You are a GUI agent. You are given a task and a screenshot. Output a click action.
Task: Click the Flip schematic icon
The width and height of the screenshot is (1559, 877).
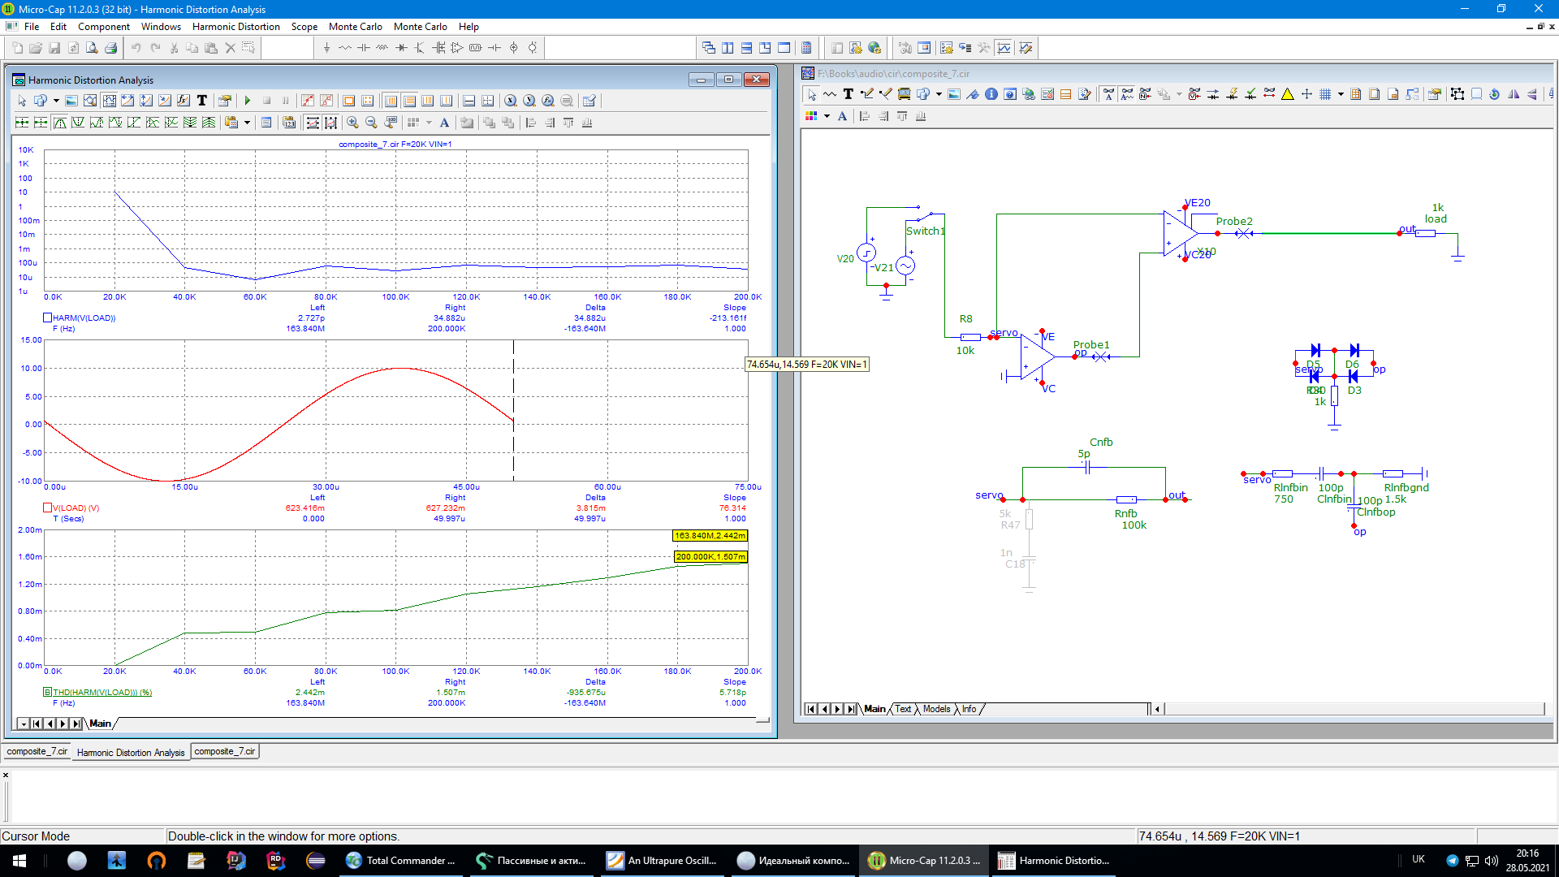[x=1514, y=94]
